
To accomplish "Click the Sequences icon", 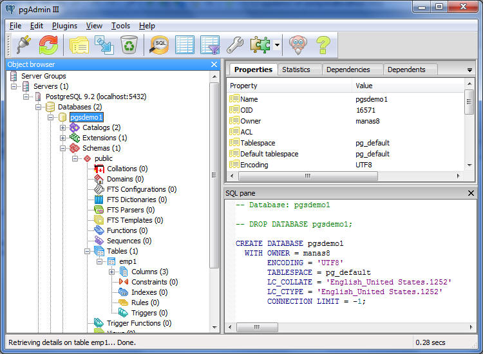I will coord(99,241).
